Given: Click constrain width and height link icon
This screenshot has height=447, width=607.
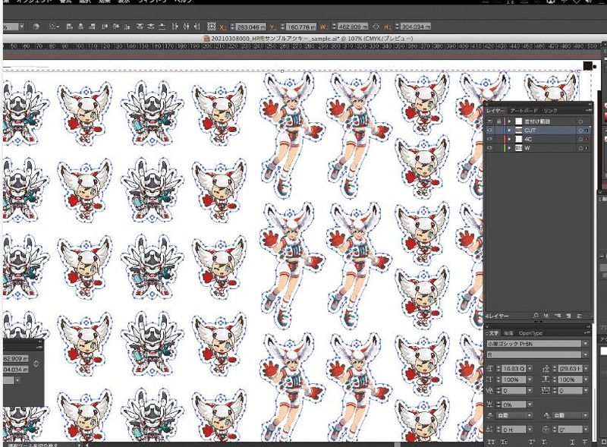Looking at the screenshot, I should point(376,26).
